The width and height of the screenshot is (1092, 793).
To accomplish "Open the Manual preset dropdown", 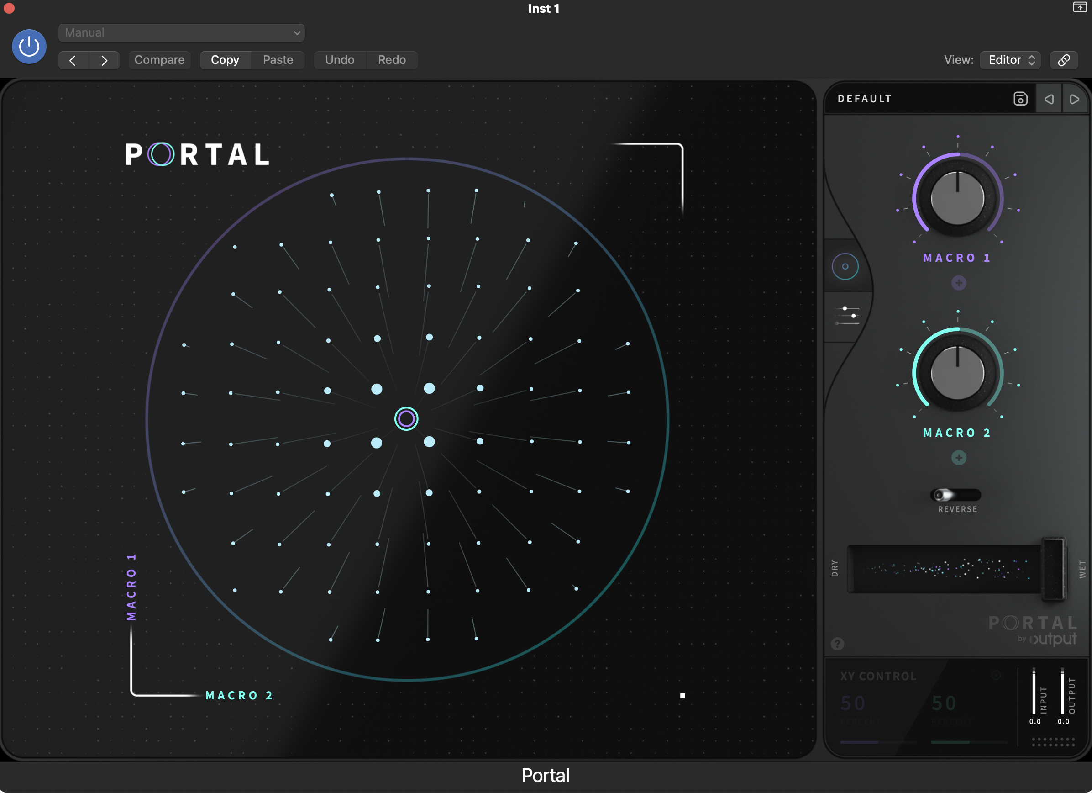I will click(x=182, y=32).
